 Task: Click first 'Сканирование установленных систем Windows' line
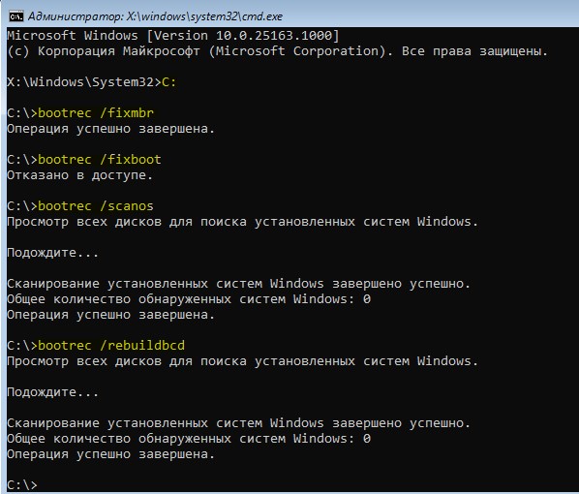[238, 284]
